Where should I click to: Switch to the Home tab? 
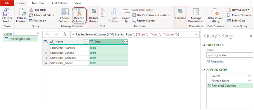coord(21,3)
